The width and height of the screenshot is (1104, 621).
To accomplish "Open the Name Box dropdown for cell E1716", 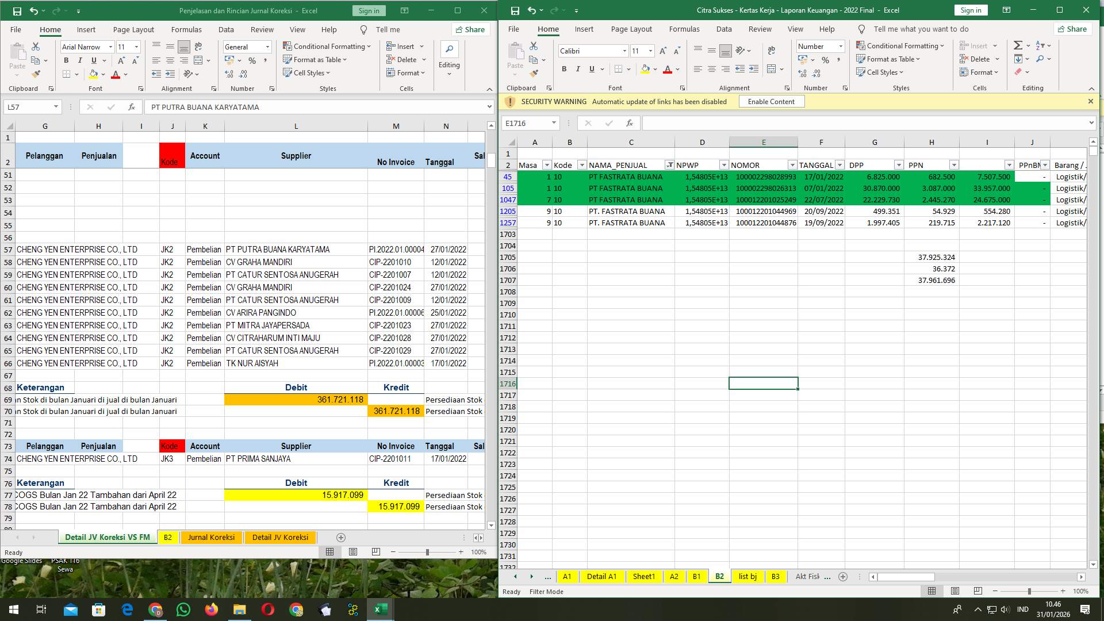I will (554, 122).
